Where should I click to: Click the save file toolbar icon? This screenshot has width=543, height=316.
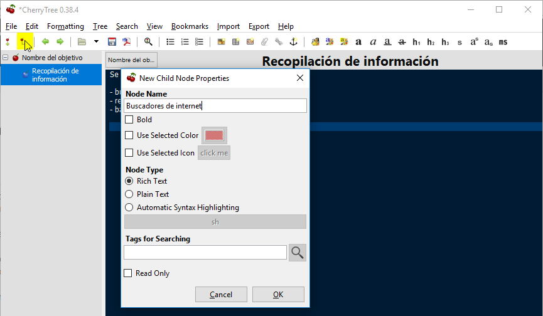tap(112, 42)
